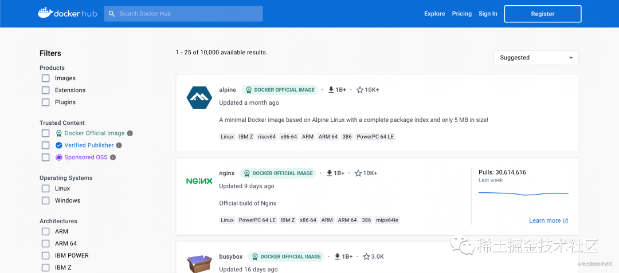This screenshot has width=619, height=273.
Task: Check the Plugins filter
Action: [46, 102]
